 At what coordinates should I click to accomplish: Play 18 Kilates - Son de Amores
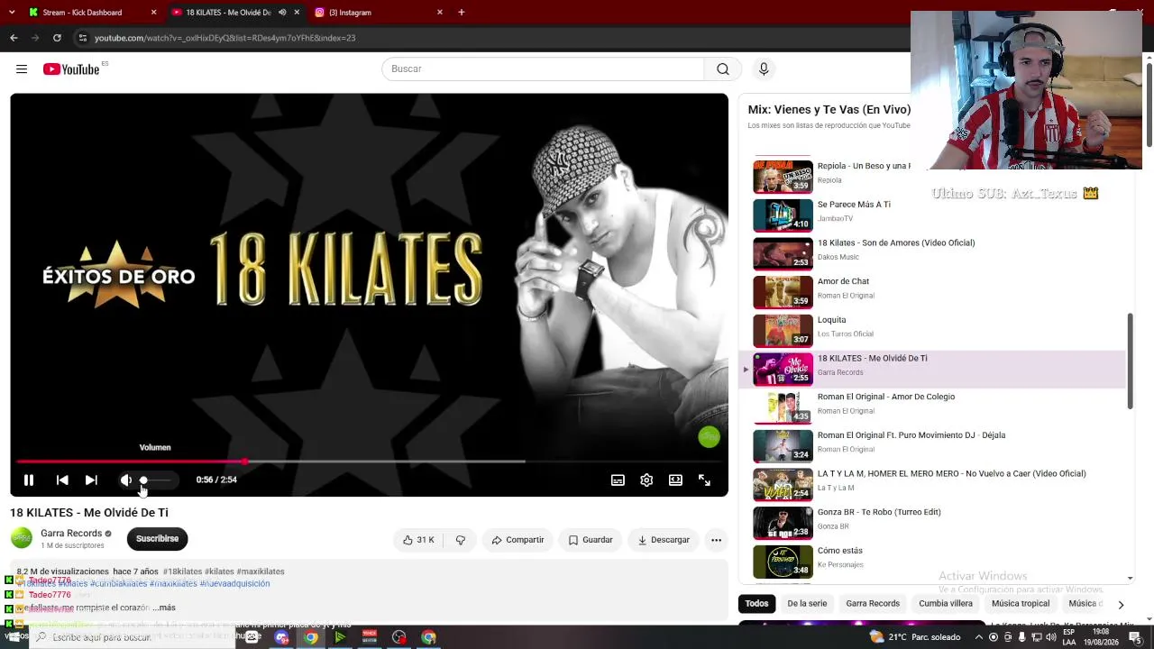tap(933, 254)
